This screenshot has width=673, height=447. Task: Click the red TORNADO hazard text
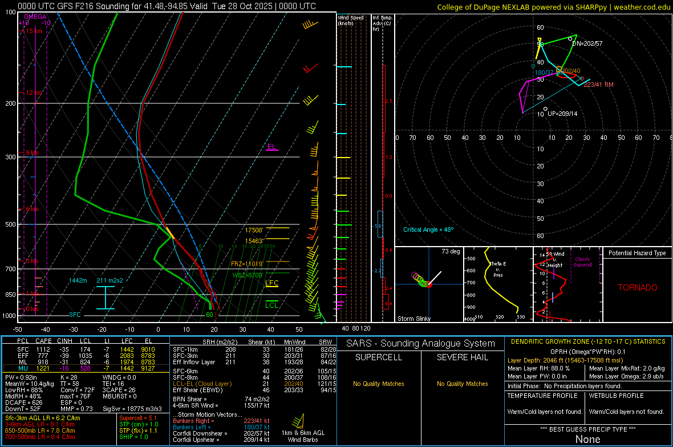point(638,288)
